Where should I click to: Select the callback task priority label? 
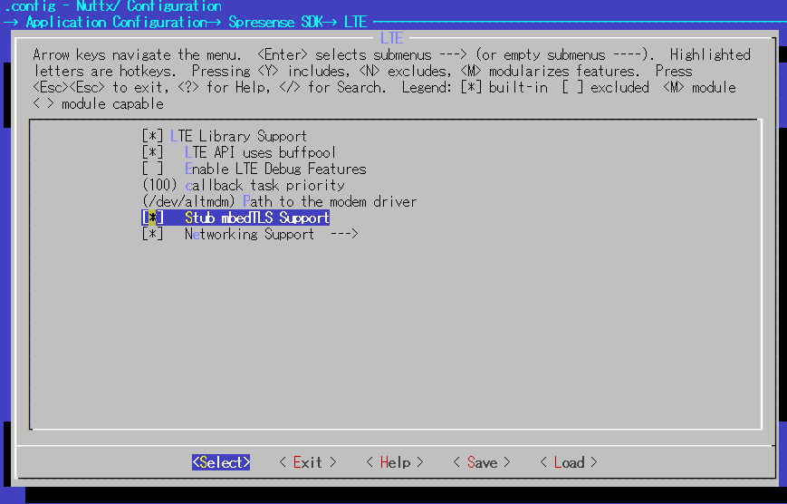264,185
